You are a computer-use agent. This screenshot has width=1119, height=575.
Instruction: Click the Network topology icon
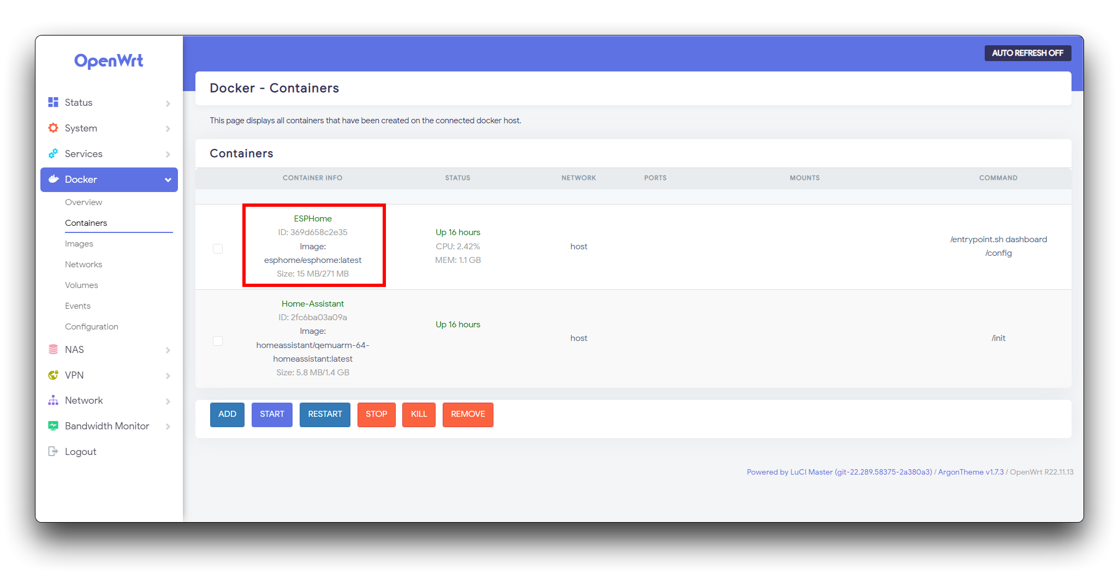coord(53,400)
